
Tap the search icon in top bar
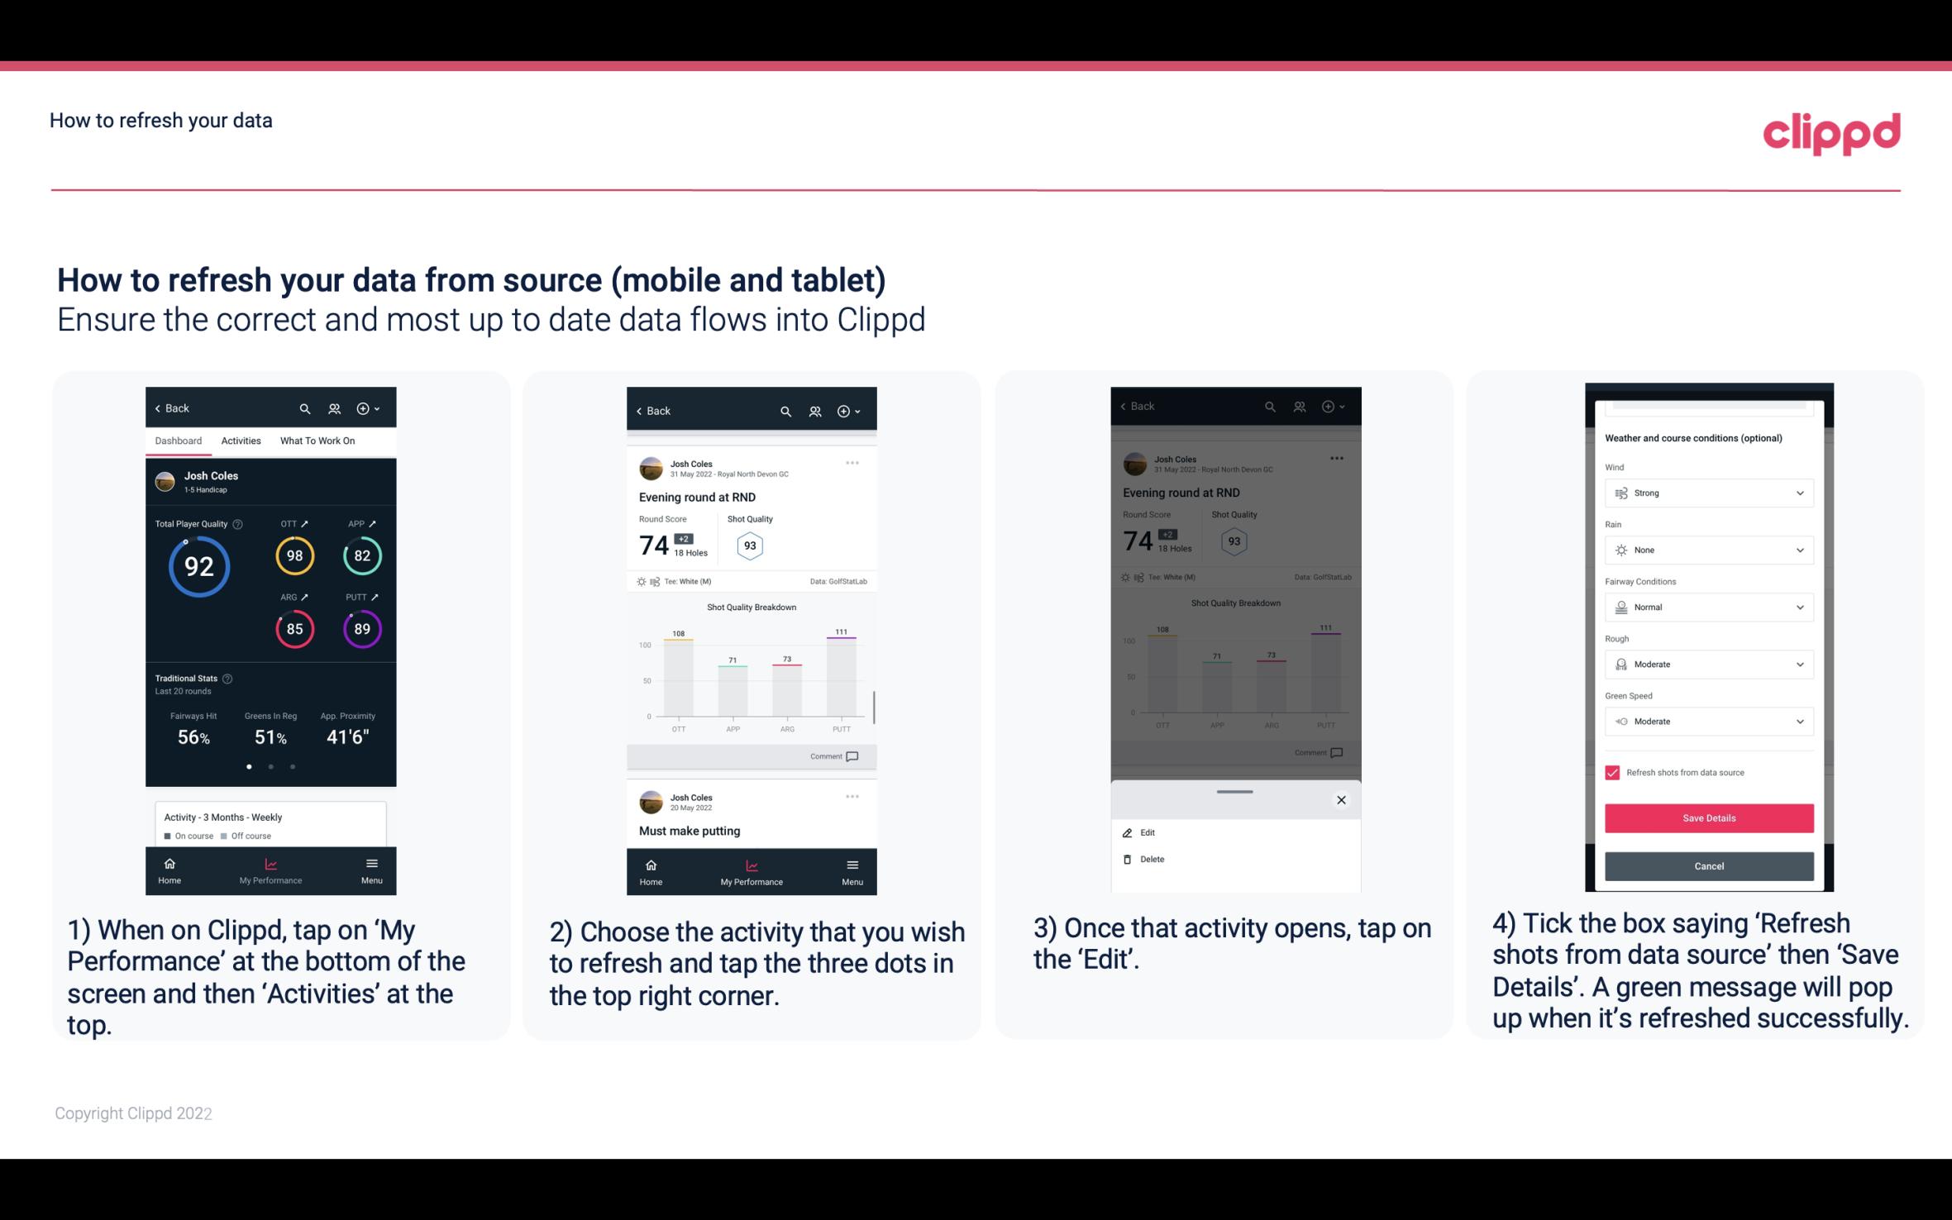point(305,407)
